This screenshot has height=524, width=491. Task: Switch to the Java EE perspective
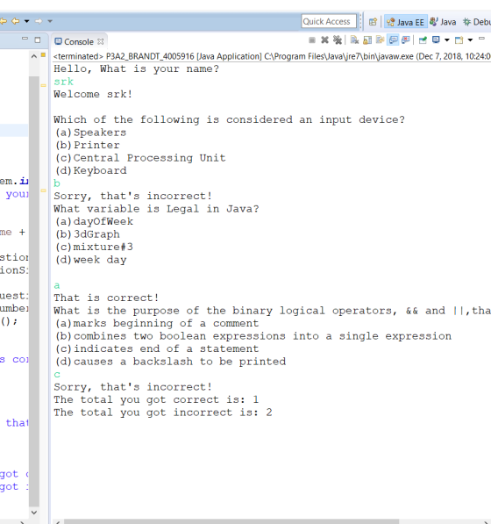click(405, 22)
